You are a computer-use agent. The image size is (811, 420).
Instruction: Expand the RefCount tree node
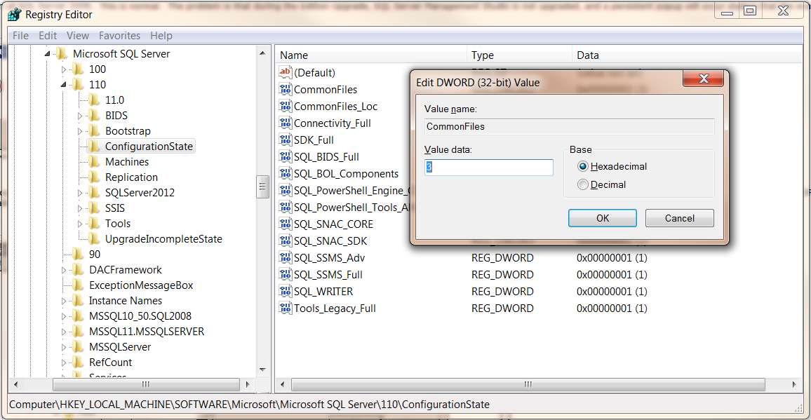64,362
